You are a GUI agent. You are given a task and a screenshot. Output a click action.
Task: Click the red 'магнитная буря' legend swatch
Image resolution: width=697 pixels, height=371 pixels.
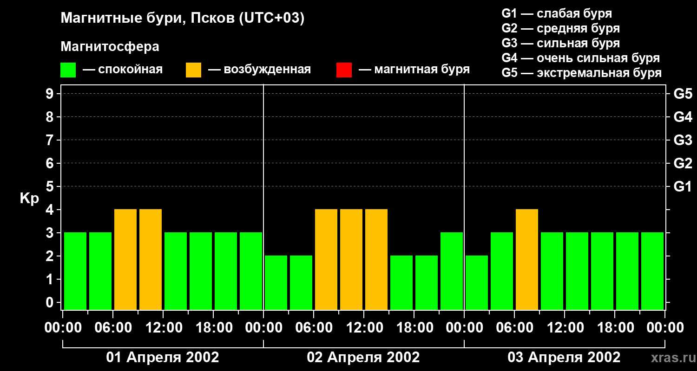[344, 70]
